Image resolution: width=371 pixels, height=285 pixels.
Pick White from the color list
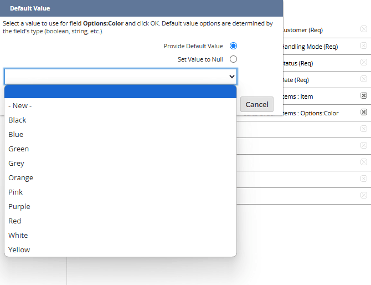pos(120,236)
